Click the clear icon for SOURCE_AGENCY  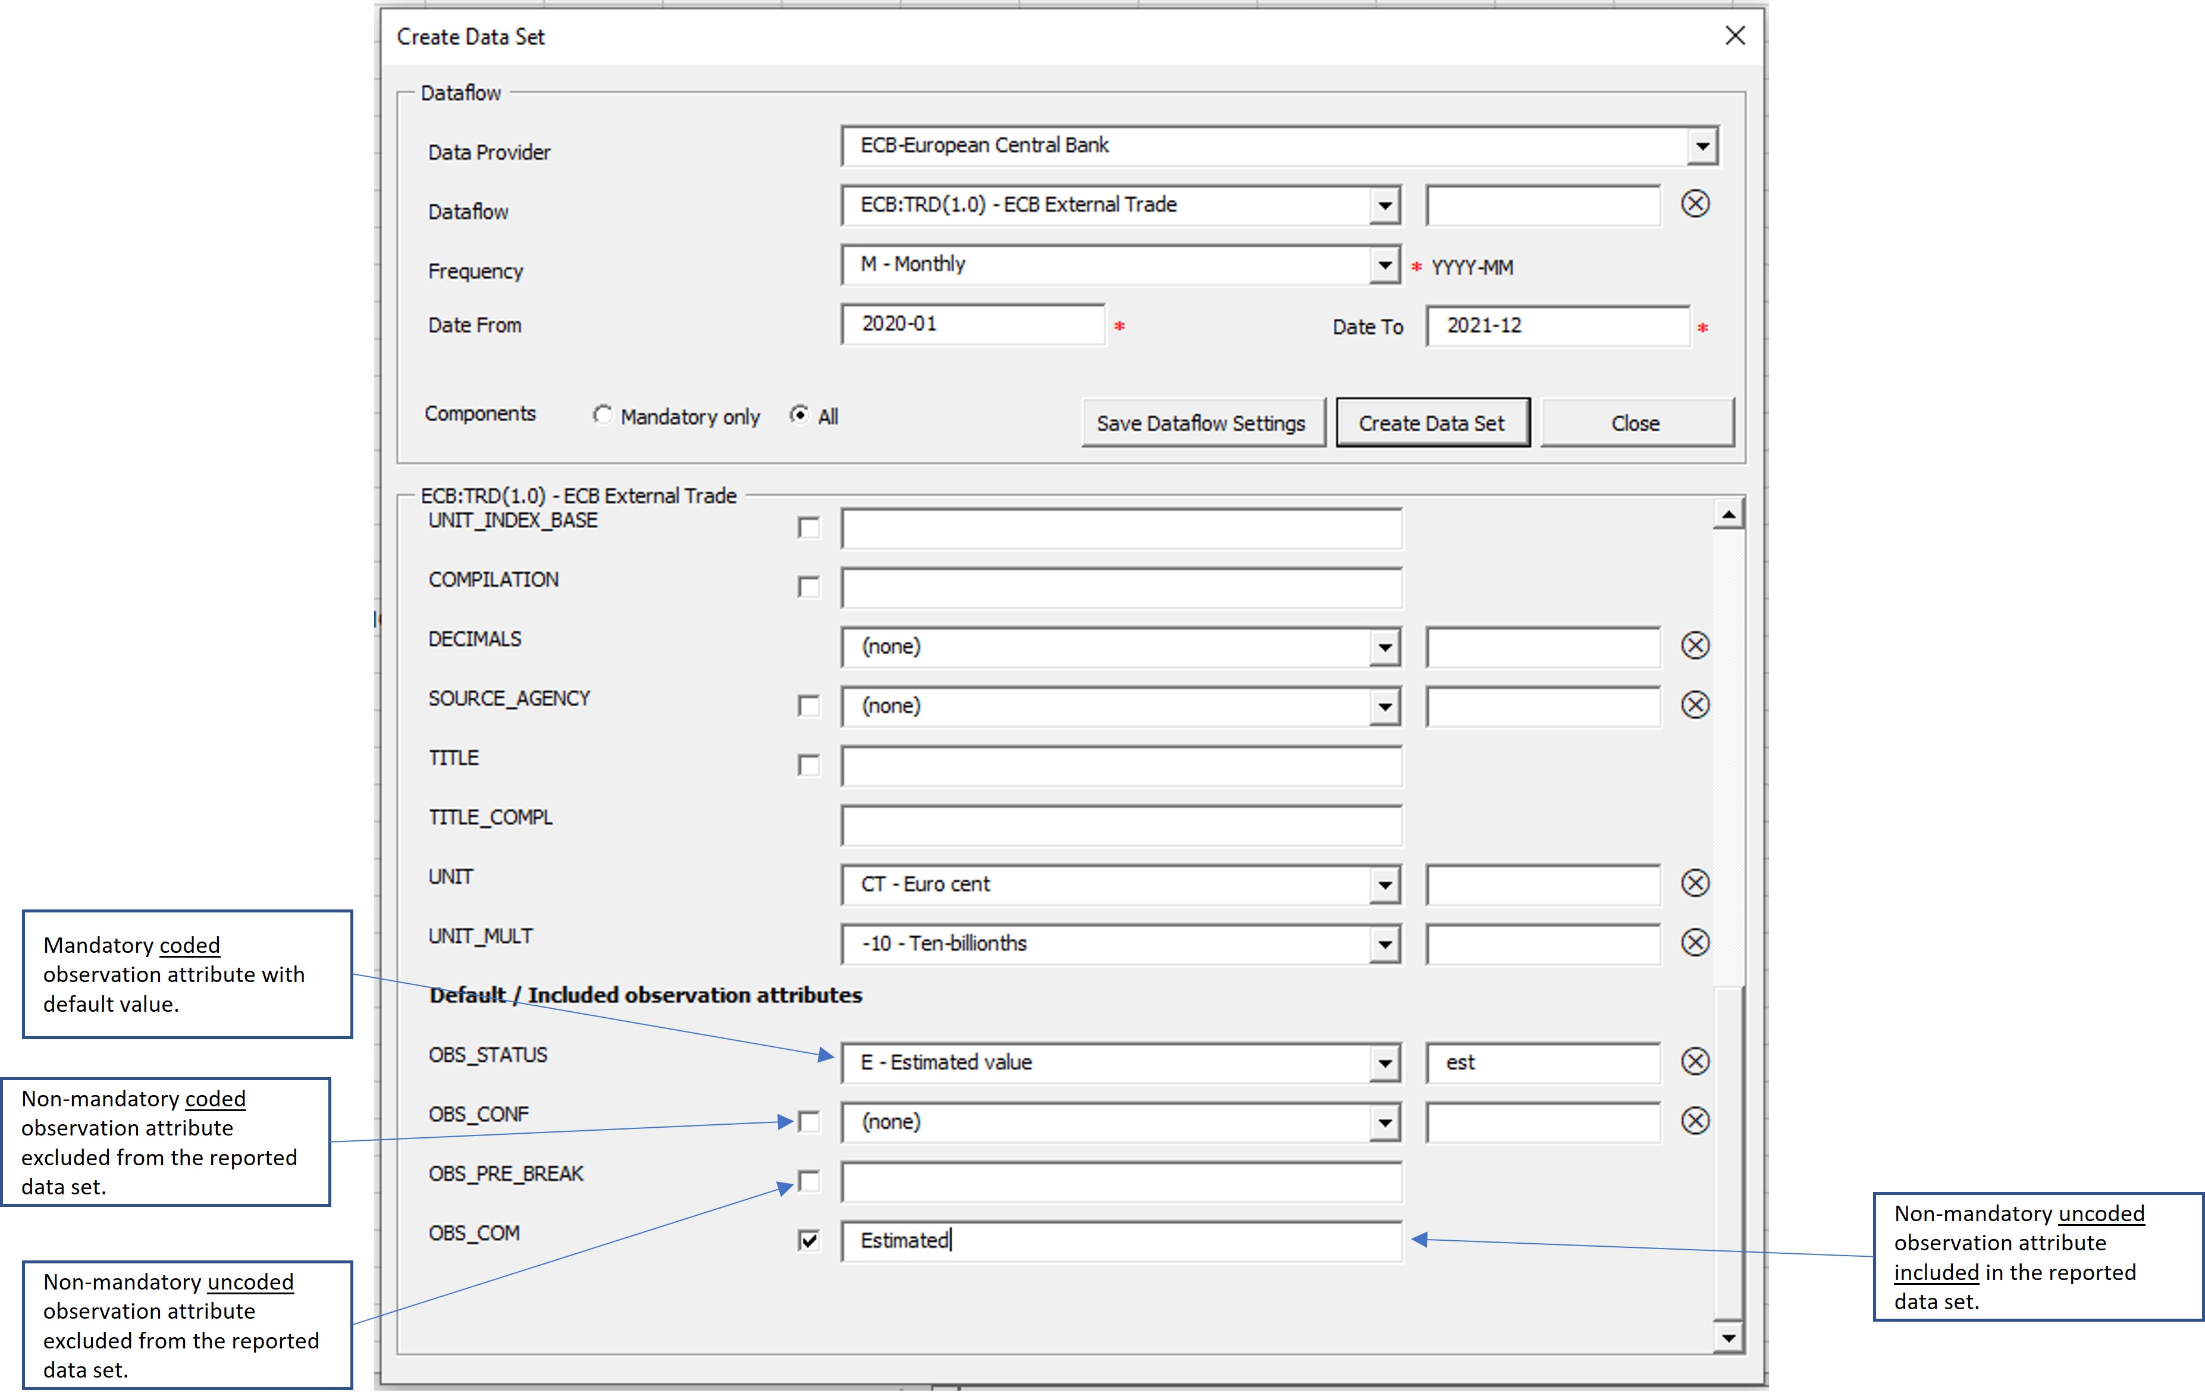point(1695,705)
